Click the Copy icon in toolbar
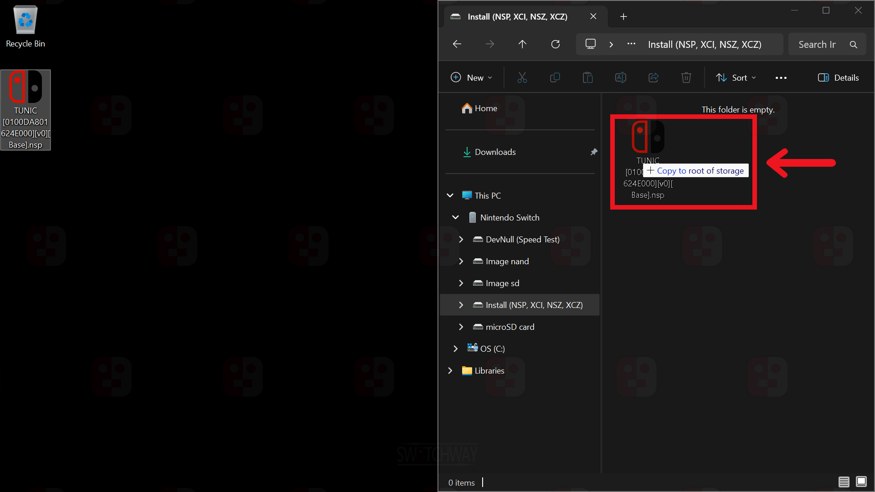 pyautogui.click(x=555, y=78)
